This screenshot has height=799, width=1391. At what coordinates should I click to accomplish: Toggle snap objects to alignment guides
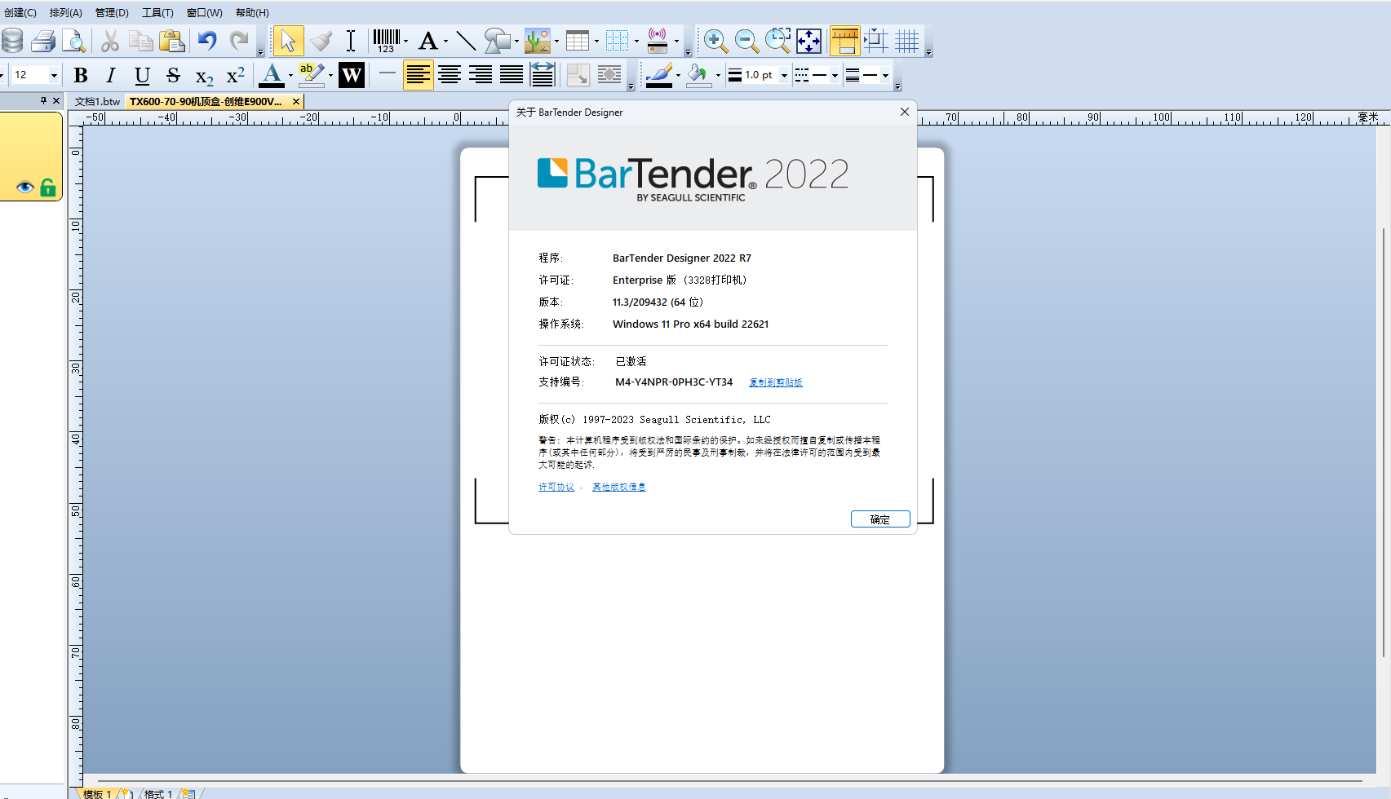876,41
